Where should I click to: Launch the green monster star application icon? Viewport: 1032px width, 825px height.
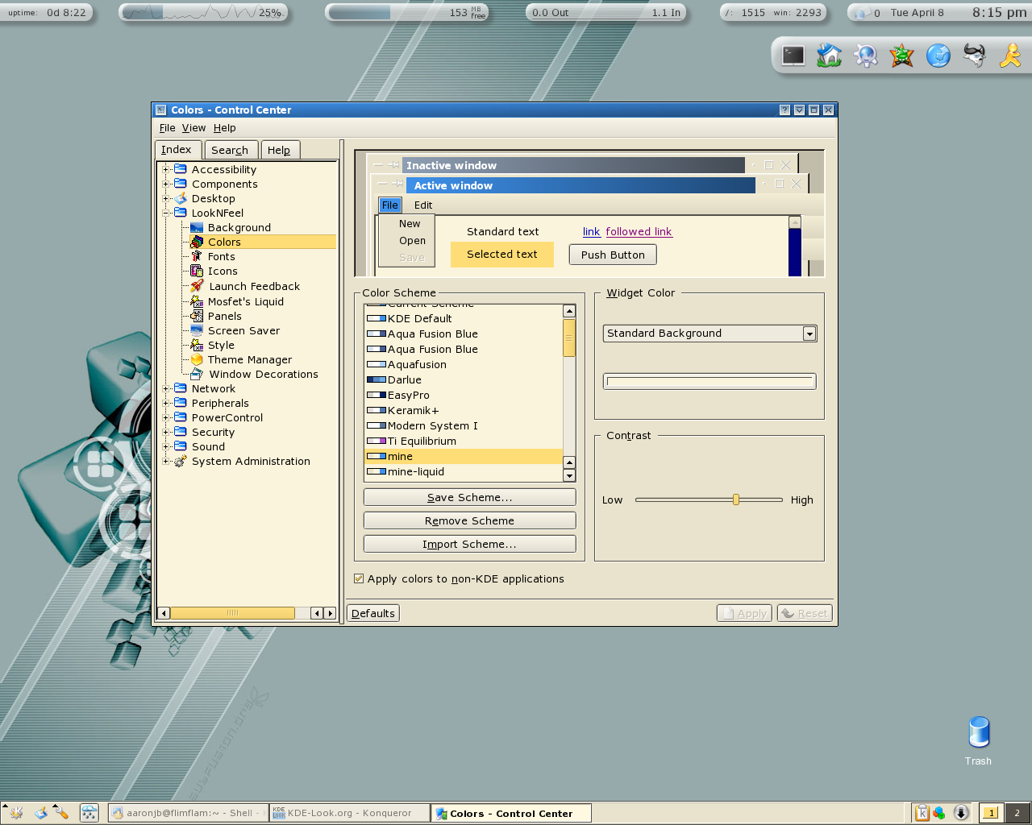(x=901, y=56)
